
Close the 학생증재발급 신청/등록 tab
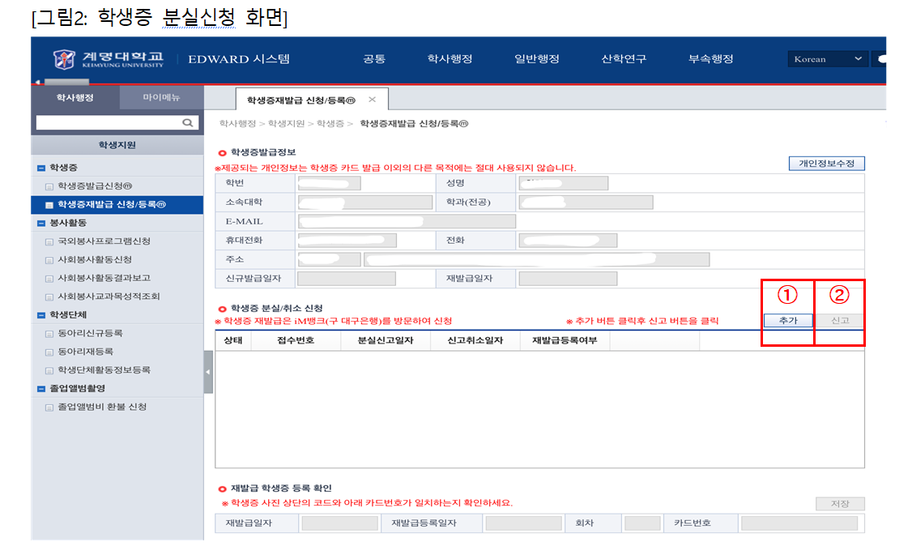[373, 100]
